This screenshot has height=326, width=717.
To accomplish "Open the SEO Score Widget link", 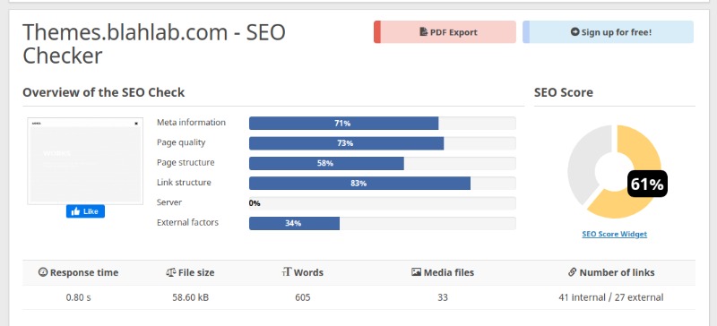I will coord(614,234).
